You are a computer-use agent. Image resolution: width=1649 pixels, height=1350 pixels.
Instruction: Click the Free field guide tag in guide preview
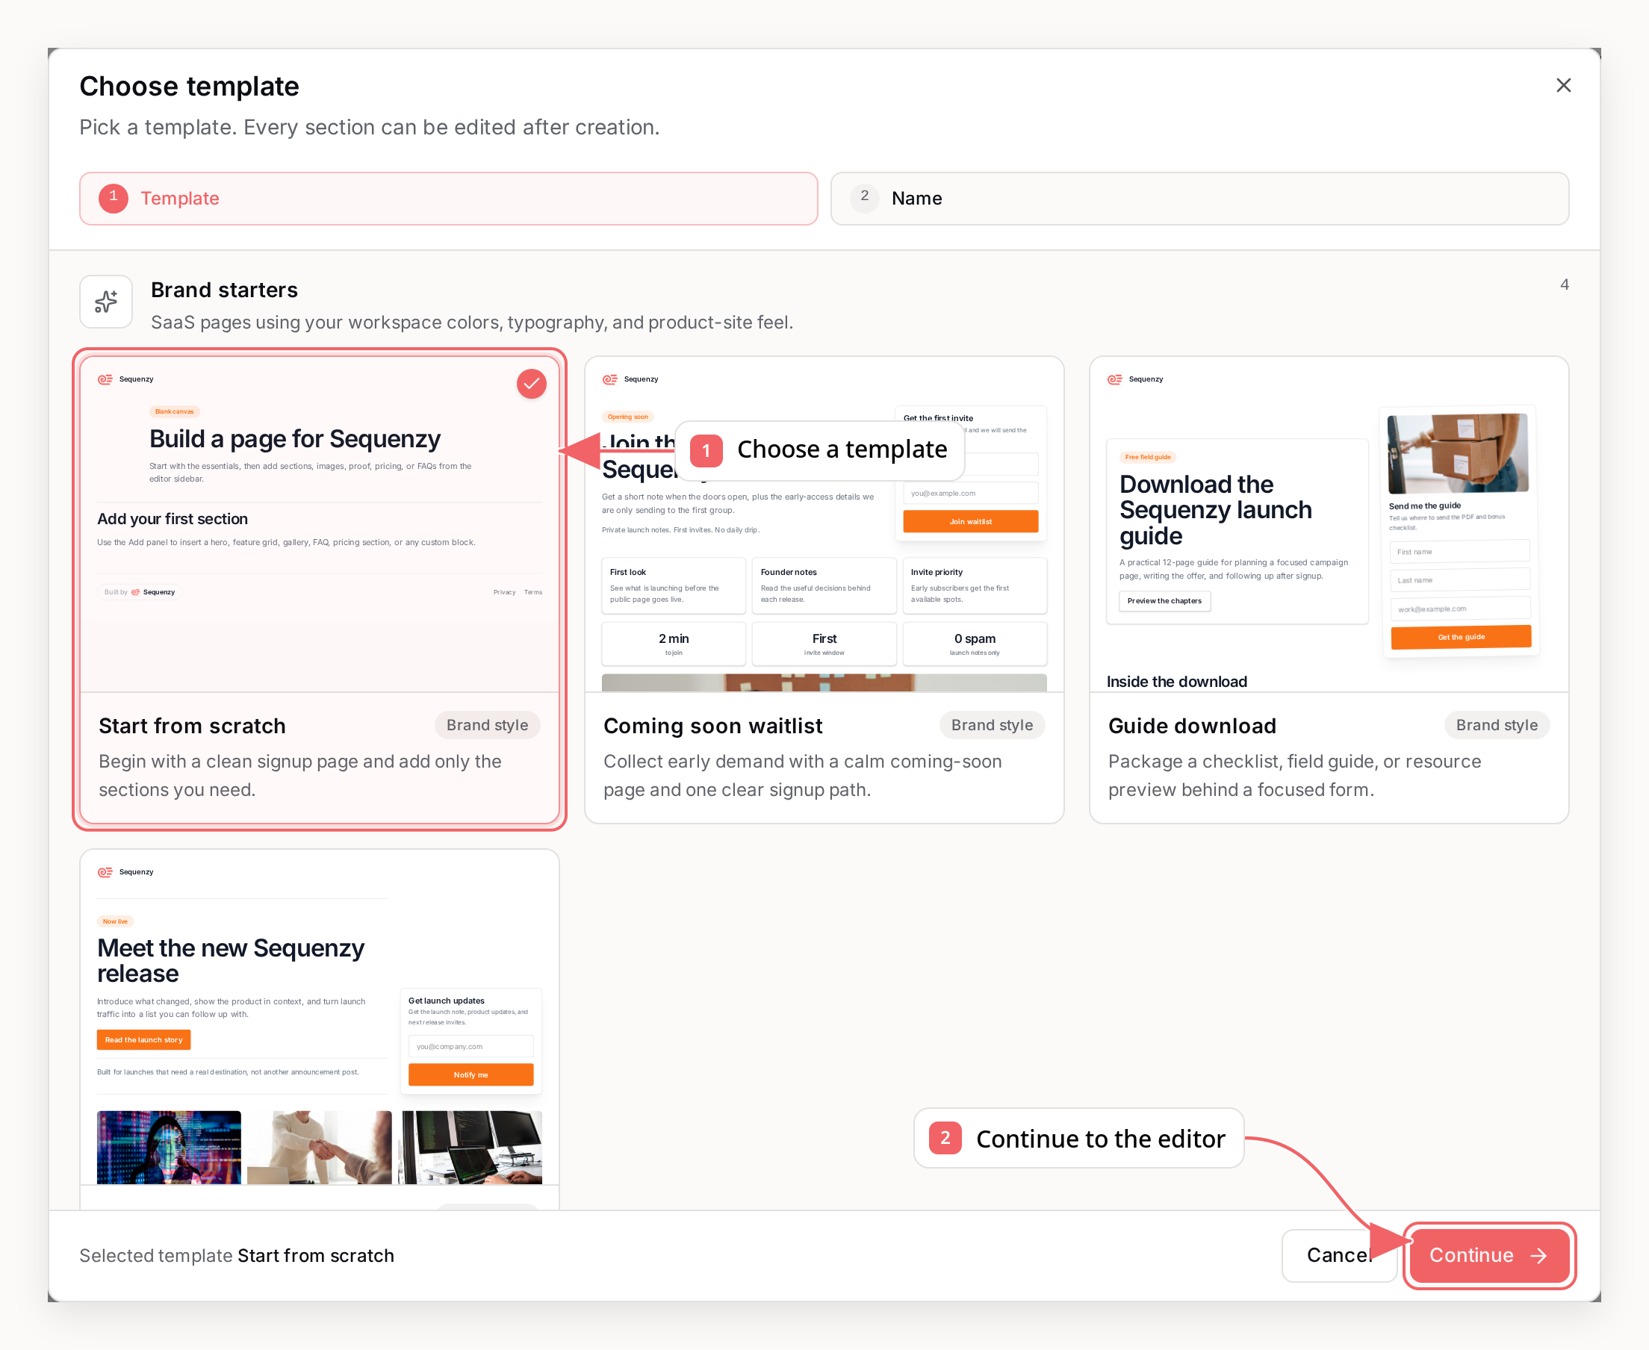1148,457
